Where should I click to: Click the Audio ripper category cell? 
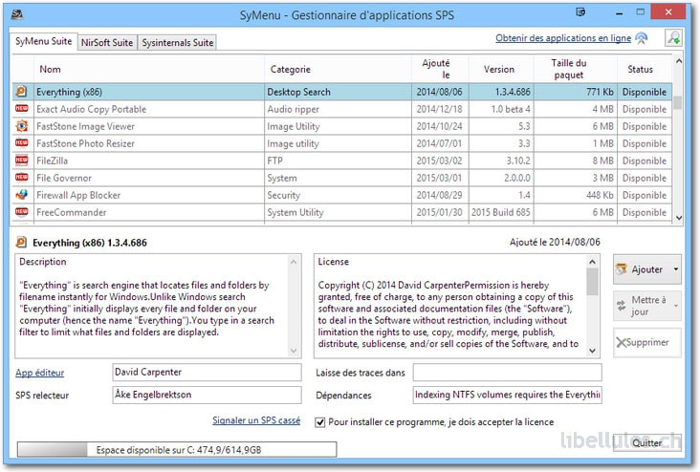(x=338, y=109)
